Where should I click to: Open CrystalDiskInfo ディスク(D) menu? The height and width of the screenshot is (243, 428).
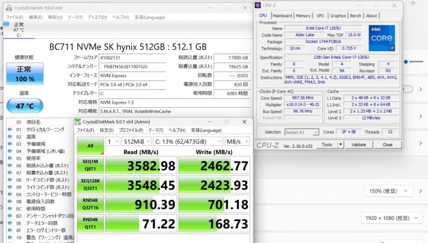[x=97, y=17]
